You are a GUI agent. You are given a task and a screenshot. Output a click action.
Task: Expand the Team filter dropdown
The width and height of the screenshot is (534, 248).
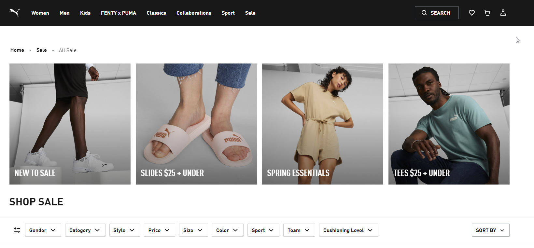[x=299, y=230]
